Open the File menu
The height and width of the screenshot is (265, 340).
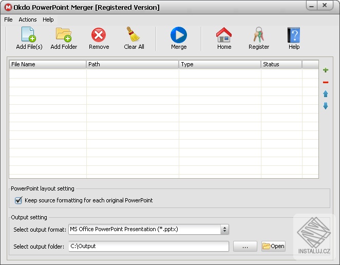tap(8, 20)
